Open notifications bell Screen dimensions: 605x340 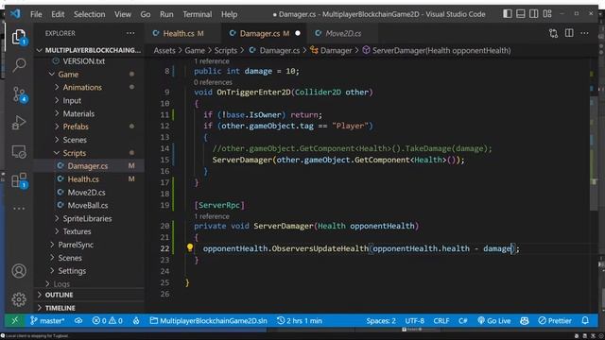585,321
